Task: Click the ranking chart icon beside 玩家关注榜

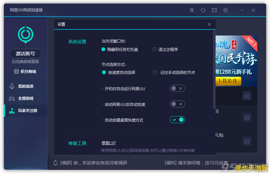Action: coord(12,111)
